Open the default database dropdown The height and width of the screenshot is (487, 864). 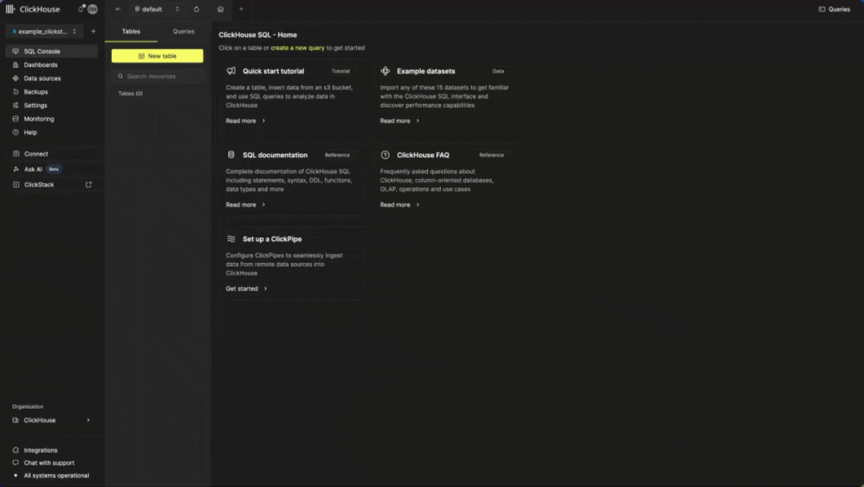[x=157, y=9]
